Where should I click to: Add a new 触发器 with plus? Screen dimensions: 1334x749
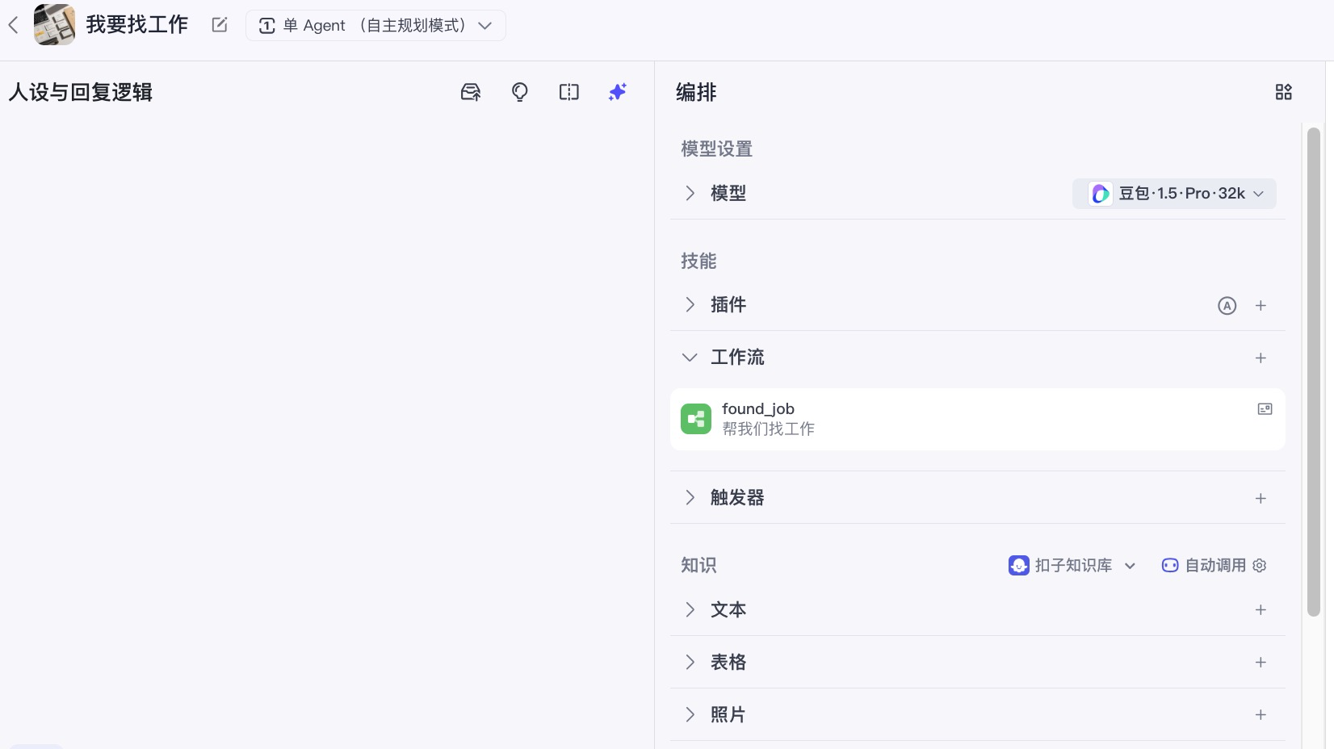click(1261, 499)
